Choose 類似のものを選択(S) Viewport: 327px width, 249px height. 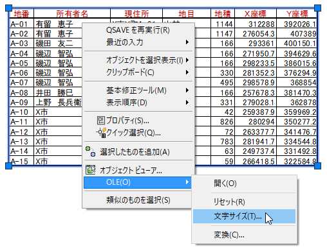[x=138, y=200]
